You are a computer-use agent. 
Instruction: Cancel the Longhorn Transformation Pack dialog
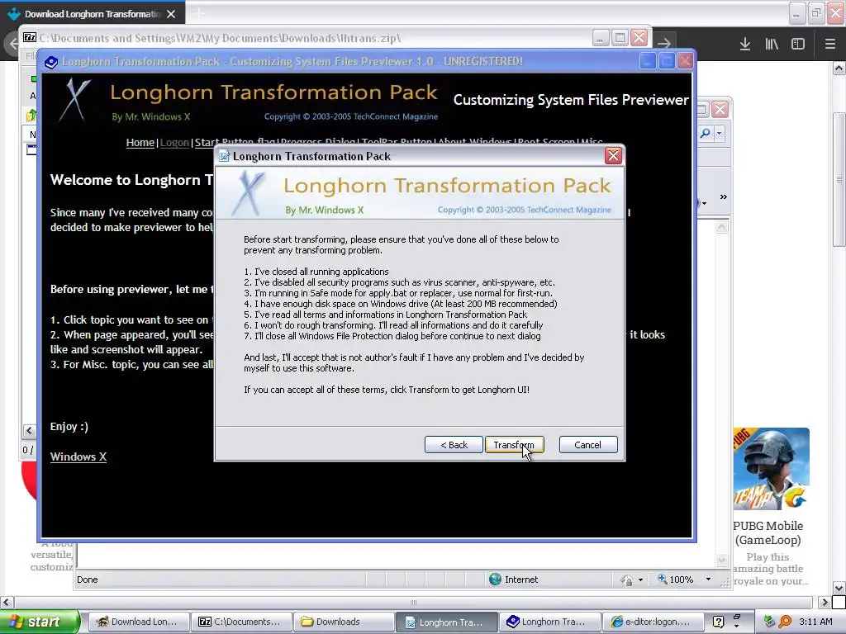pos(588,445)
